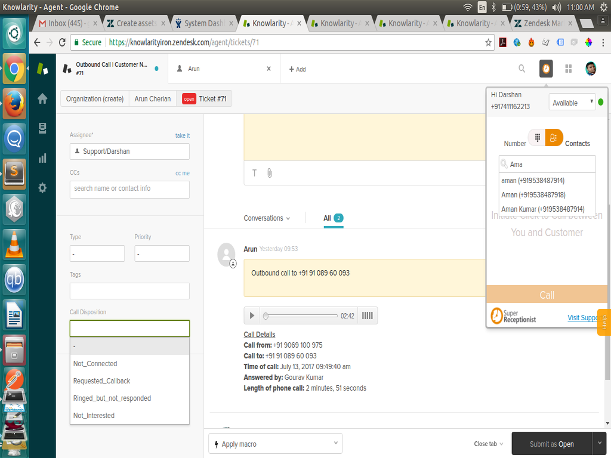This screenshot has height=458, width=611.
Task: Open the Views icon in sidebar
Action: [42, 128]
